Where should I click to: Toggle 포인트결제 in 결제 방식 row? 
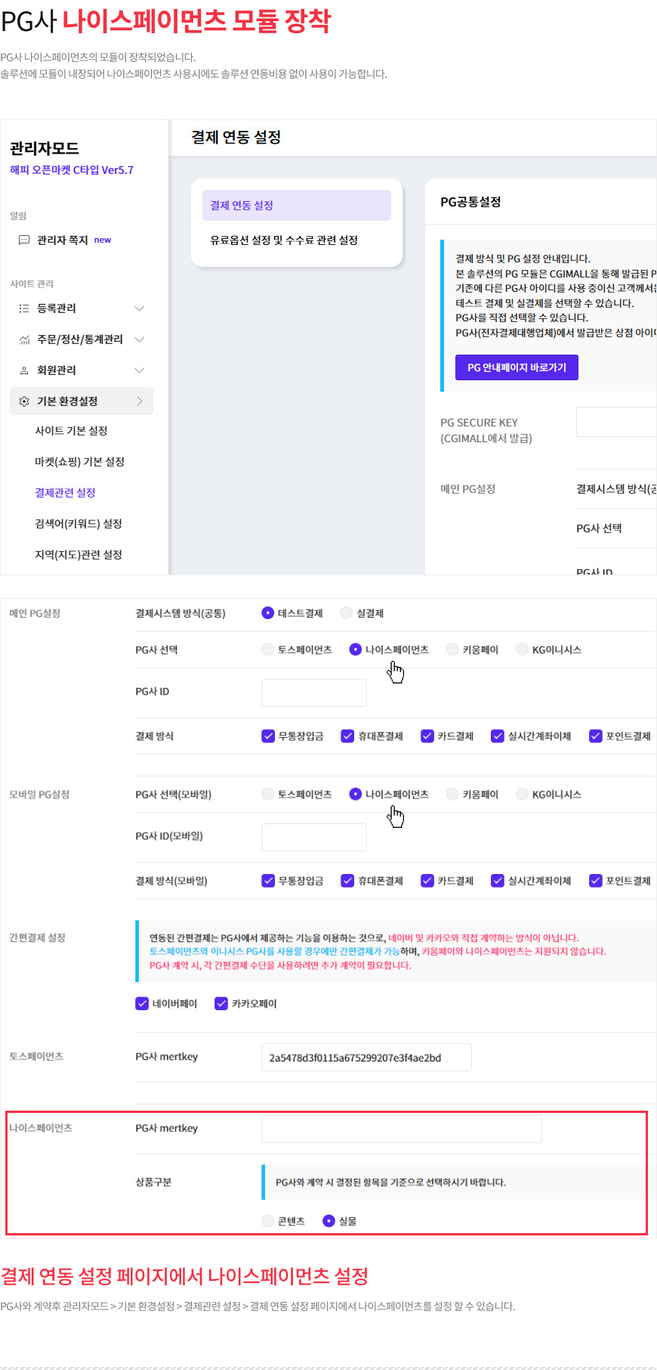(x=596, y=736)
